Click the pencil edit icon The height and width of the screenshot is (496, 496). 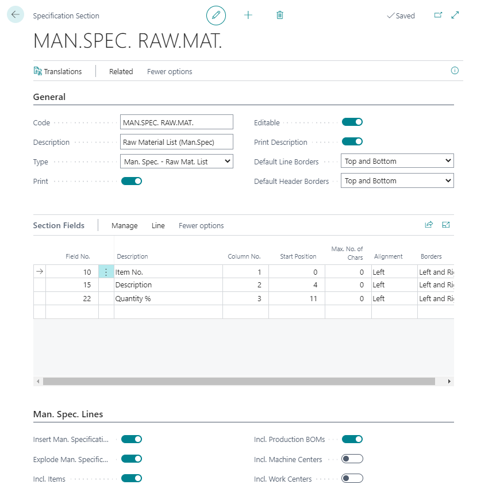216,15
